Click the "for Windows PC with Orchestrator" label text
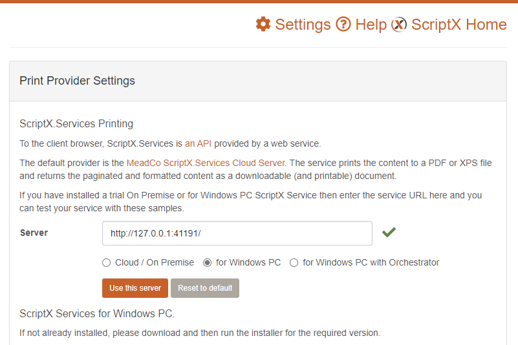Viewport: 518px width, 345px height. [x=371, y=262]
